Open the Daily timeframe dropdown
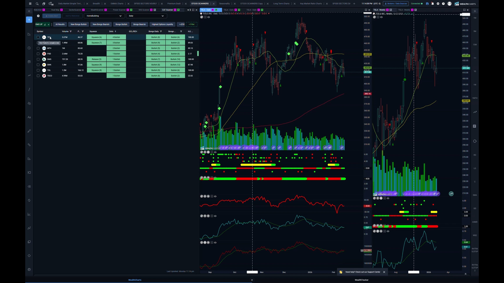The width and height of the screenshot is (504, 283). click(x=146, y=16)
